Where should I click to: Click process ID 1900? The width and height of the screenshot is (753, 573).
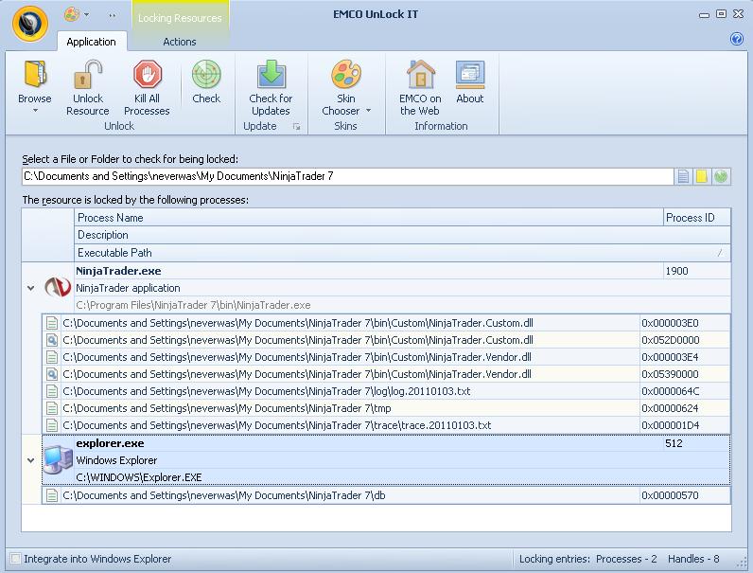click(676, 271)
